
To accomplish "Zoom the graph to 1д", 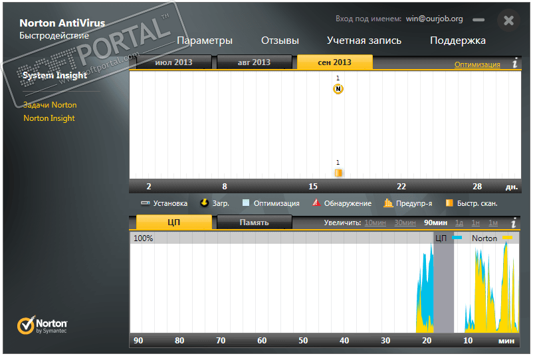I will point(459,222).
